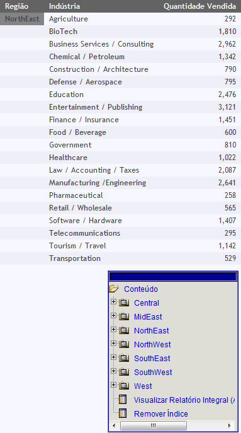The image size is (241, 433).
Task: Select Business Services / Consulting row
Action: click(101, 44)
